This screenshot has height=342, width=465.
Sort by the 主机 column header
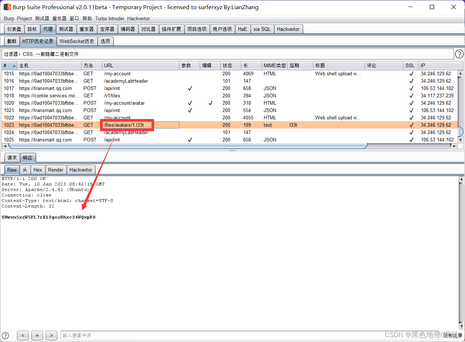(49, 65)
